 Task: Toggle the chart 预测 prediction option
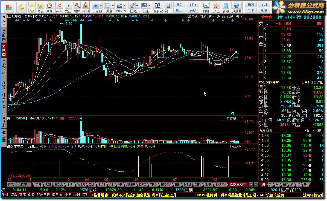tap(230, 16)
